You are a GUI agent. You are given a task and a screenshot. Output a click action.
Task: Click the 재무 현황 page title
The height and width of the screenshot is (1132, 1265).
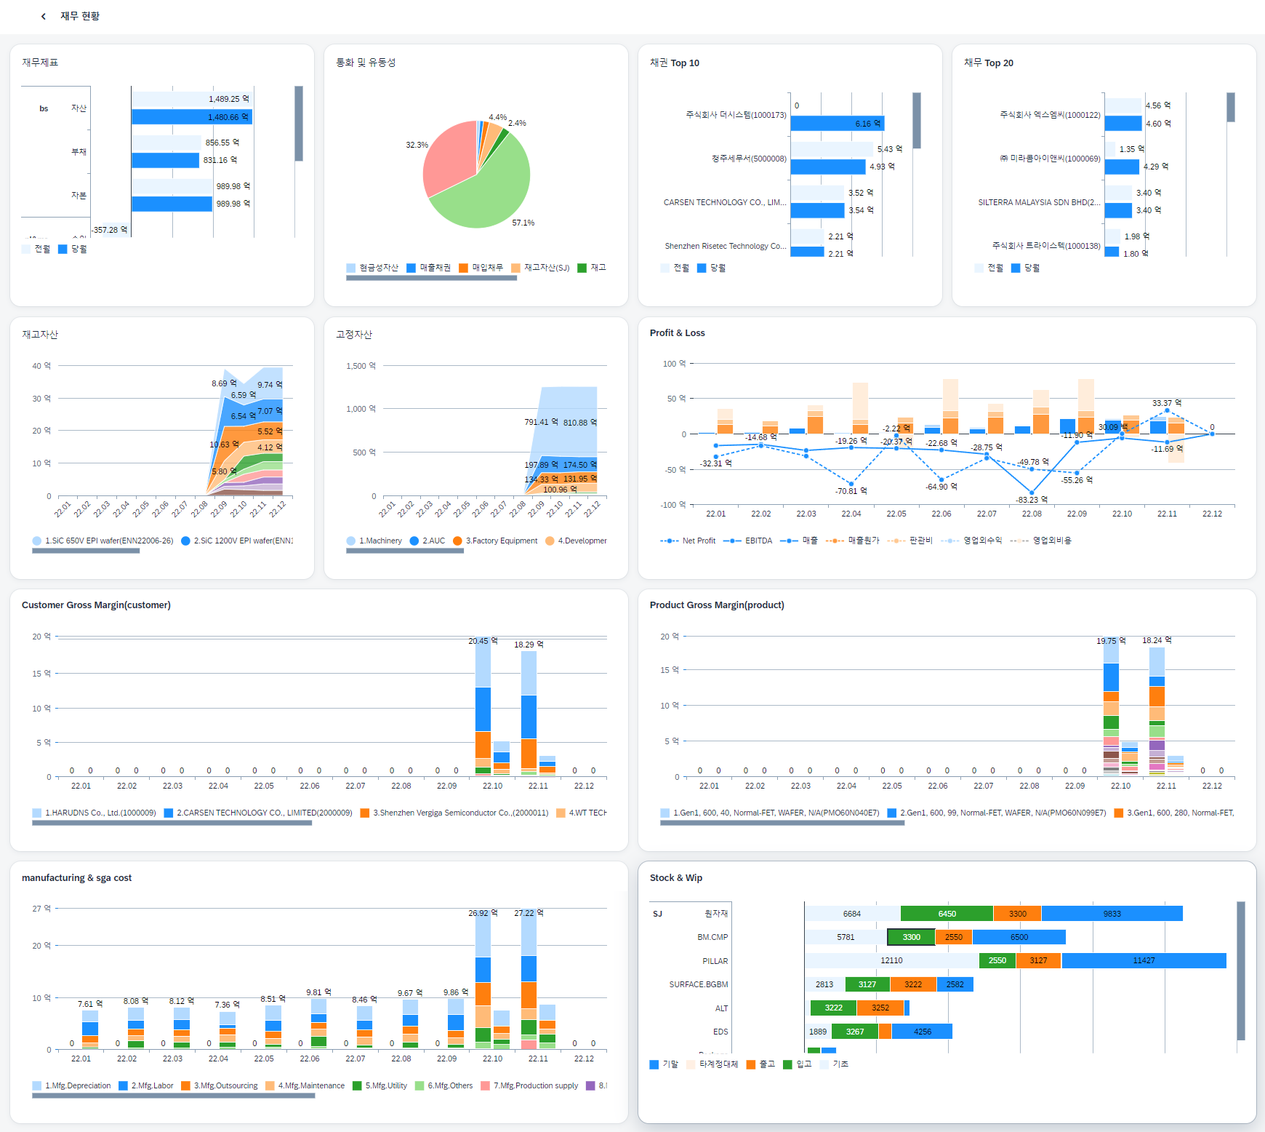tap(80, 16)
